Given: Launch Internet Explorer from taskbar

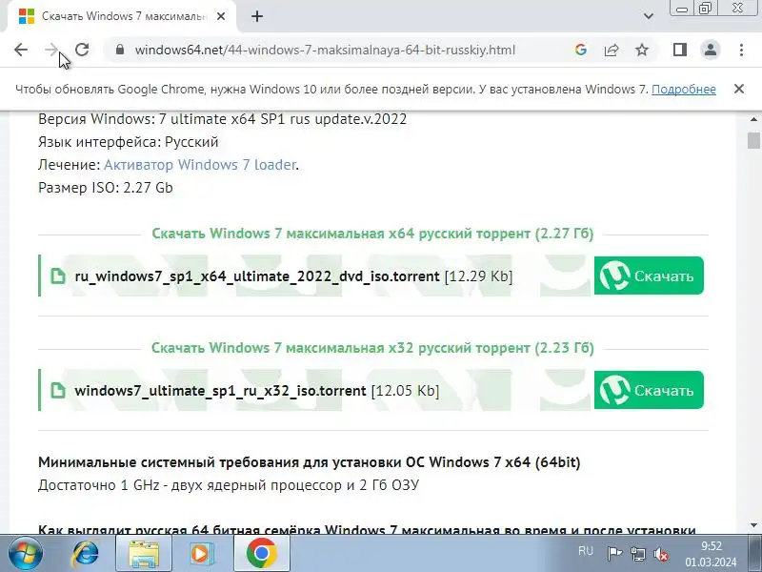Looking at the screenshot, I should point(85,554).
